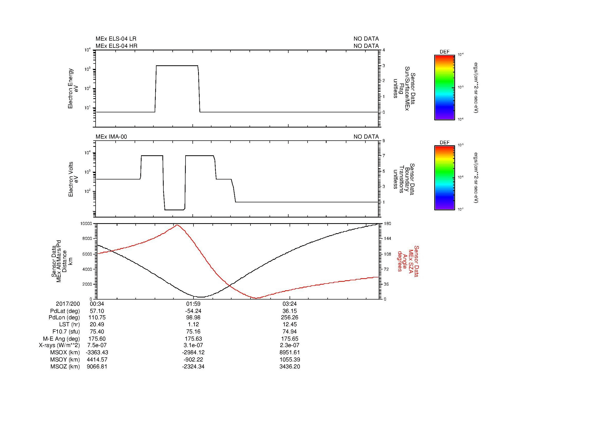This screenshot has height=425, width=601.
Task: Click the 00:34 time axis label
Action: (x=97, y=304)
